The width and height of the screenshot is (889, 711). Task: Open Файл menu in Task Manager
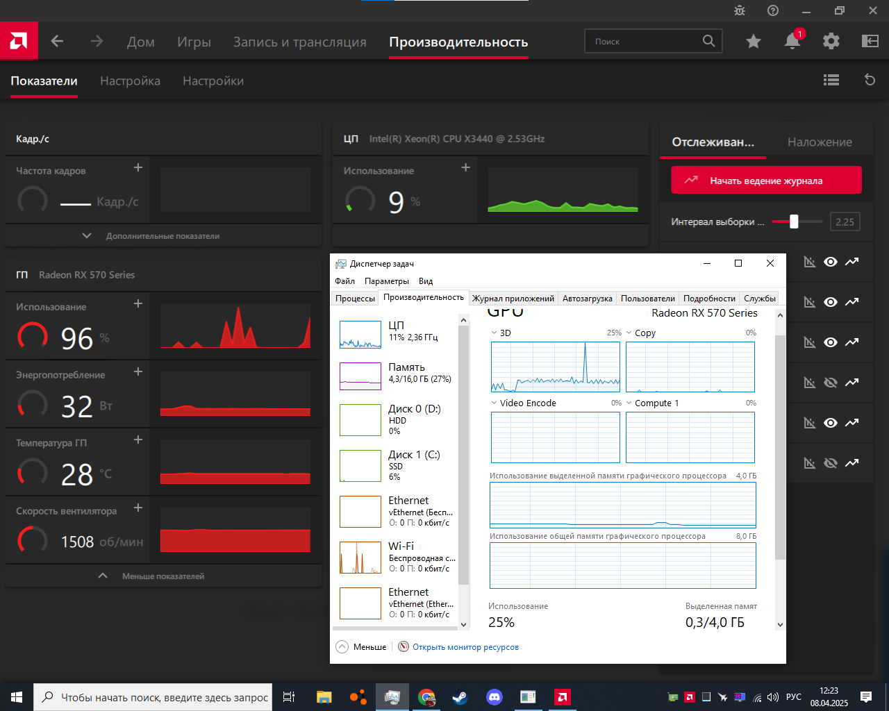click(344, 281)
